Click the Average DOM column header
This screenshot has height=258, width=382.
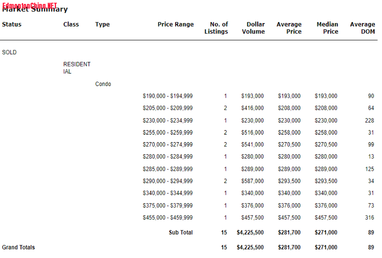(362, 28)
